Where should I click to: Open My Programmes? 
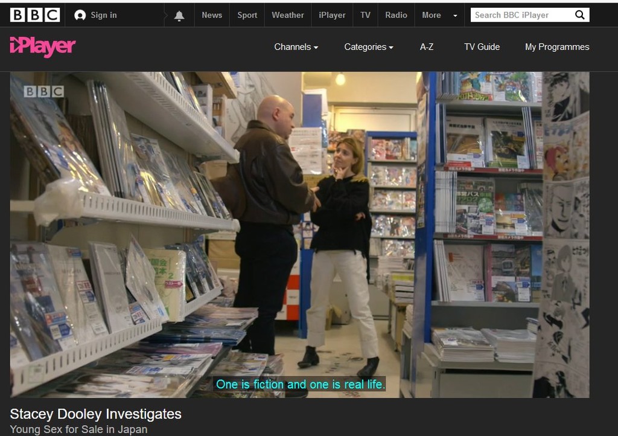[x=557, y=47]
